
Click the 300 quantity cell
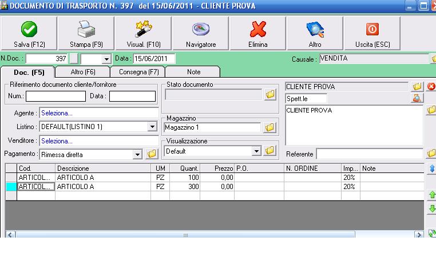185,187
